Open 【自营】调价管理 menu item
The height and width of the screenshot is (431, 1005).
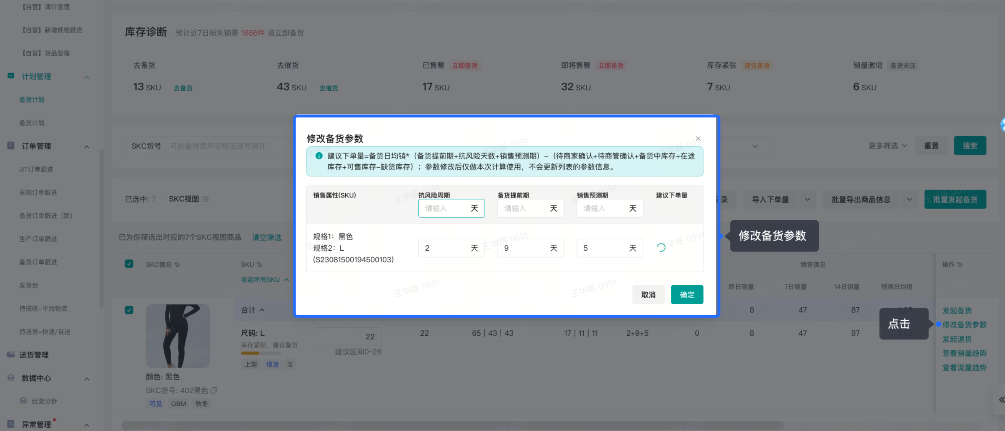45,7
